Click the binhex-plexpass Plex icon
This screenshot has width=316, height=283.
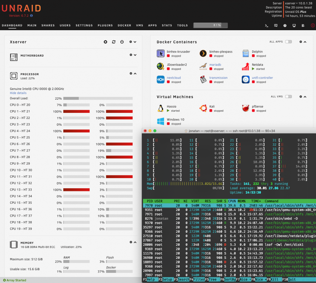[203, 54]
